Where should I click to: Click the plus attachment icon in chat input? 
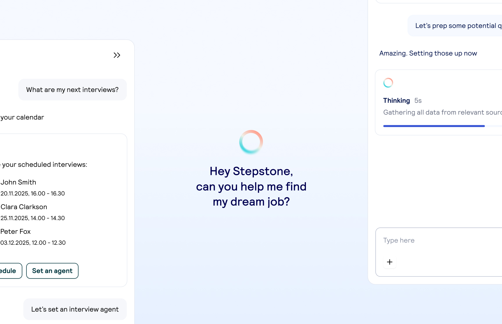click(390, 262)
